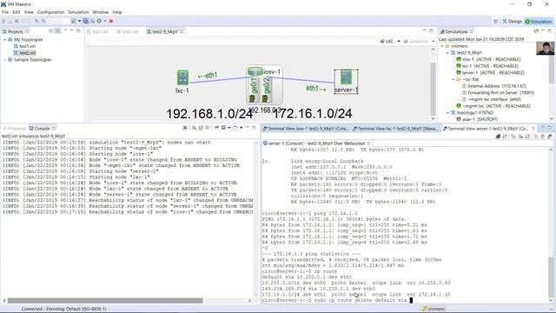Collapse the ~lxc-flat folder node

(453, 79)
